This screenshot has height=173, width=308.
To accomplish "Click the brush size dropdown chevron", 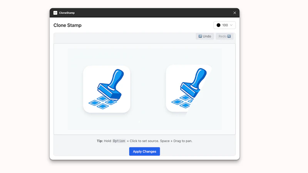I will [231, 25].
